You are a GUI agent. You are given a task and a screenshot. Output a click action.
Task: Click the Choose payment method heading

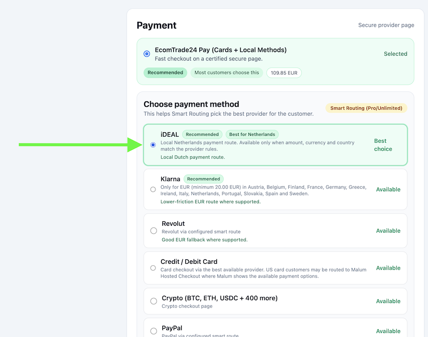(191, 104)
